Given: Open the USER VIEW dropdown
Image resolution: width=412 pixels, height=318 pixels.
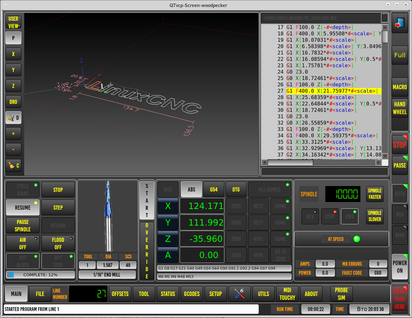Looking at the screenshot, I should [x=13, y=22].
